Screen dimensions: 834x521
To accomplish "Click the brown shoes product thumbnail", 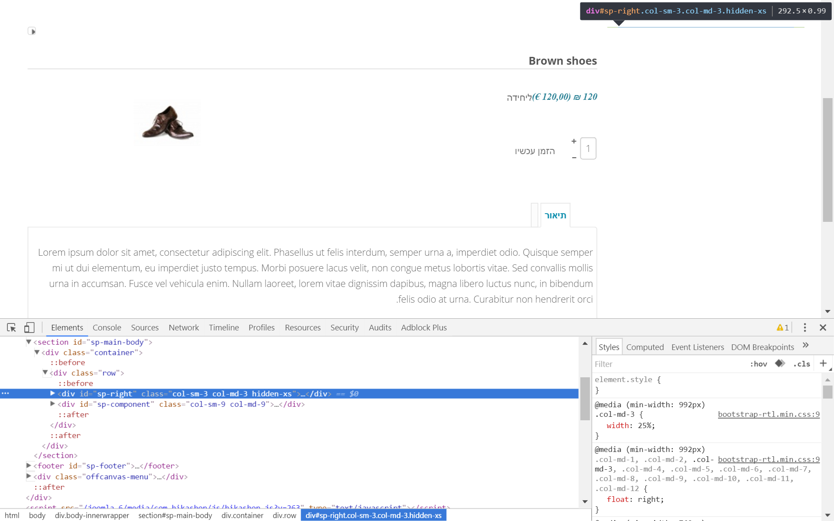I will tap(168, 123).
